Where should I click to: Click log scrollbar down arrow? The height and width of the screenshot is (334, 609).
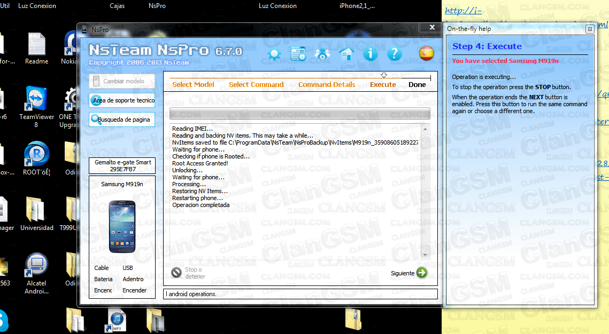tap(425, 255)
